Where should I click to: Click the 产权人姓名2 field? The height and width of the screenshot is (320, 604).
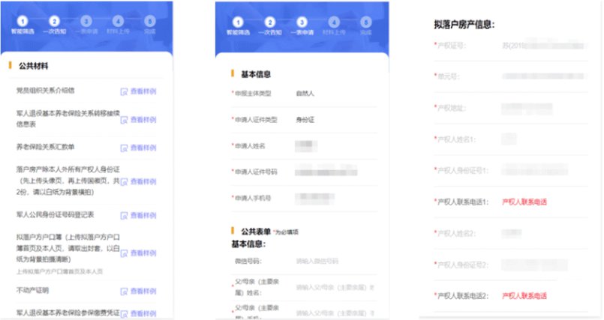click(511, 233)
